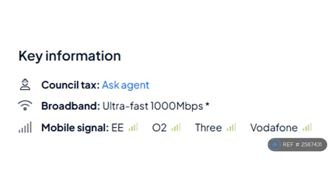The image size is (331, 186).
Task: Click the Ask agent link
Action: coord(125,85)
